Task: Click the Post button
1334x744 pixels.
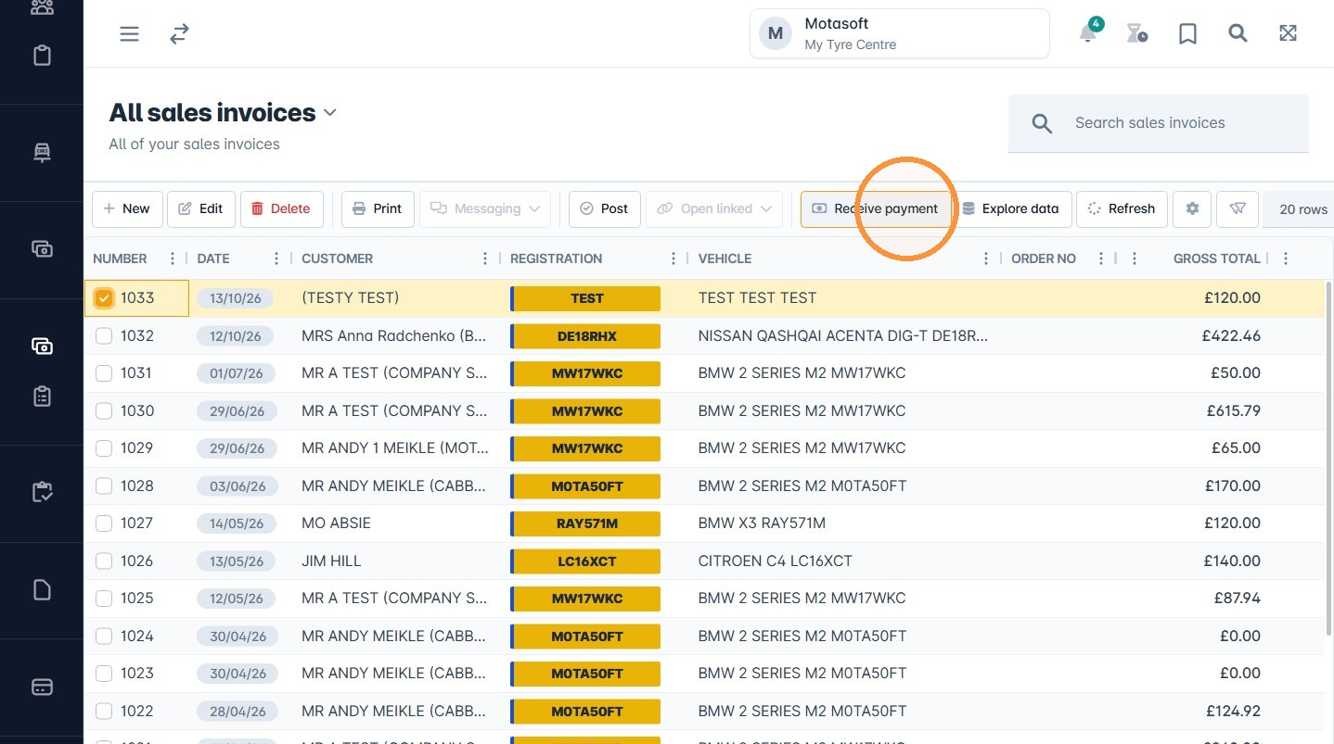Action: 604,208
